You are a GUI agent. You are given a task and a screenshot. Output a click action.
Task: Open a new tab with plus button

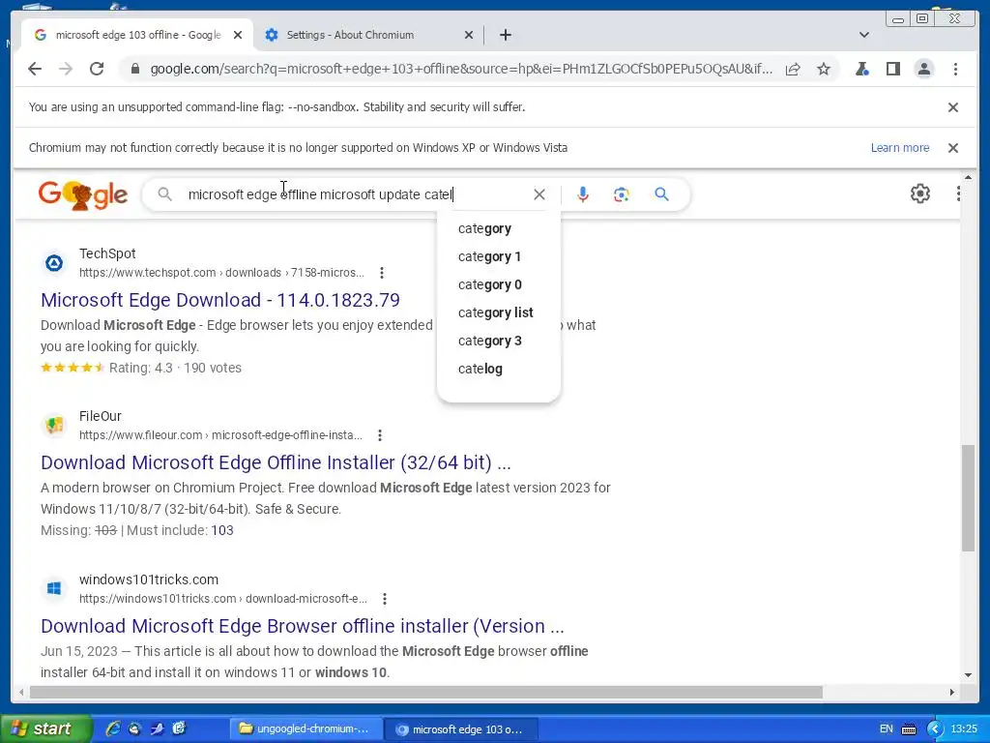505,36
